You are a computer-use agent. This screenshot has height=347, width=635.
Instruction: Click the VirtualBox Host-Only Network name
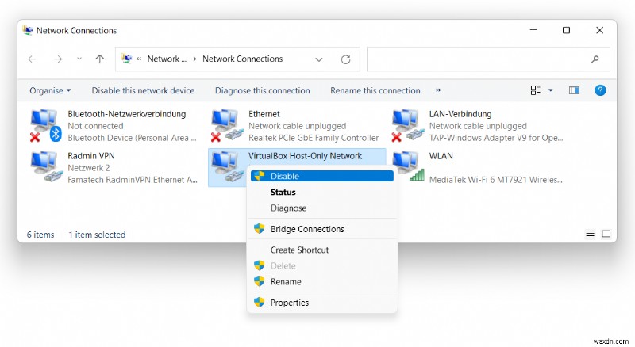click(x=305, y=156)
